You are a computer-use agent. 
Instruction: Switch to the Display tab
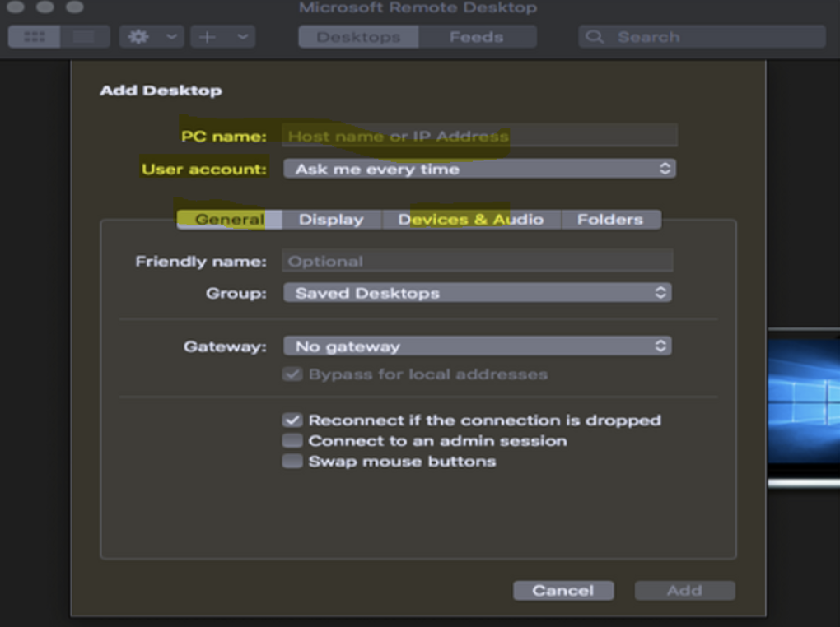coord(332,220)
